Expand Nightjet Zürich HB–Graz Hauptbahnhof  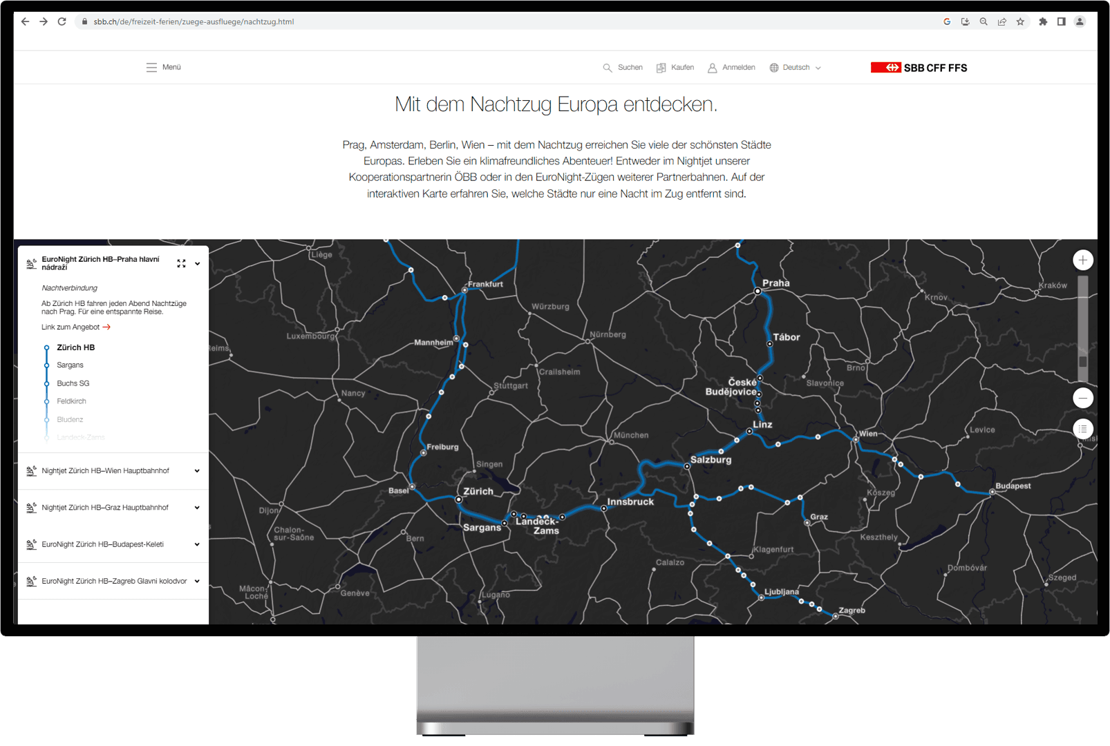(x=113, y=508)
